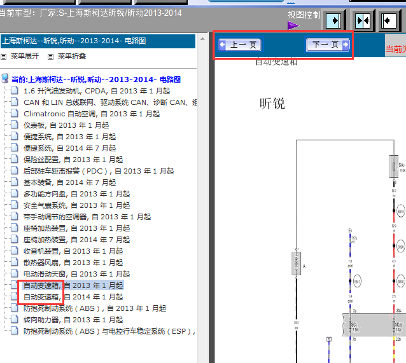Open Climatronic 自动空调 entry
The width and height of the screenshot is (406, 363).
(x=92, y=114)
